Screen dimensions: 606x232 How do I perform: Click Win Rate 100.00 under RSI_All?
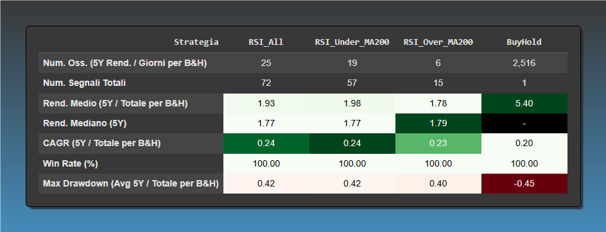pyautogui.click(x=266, y=163)
